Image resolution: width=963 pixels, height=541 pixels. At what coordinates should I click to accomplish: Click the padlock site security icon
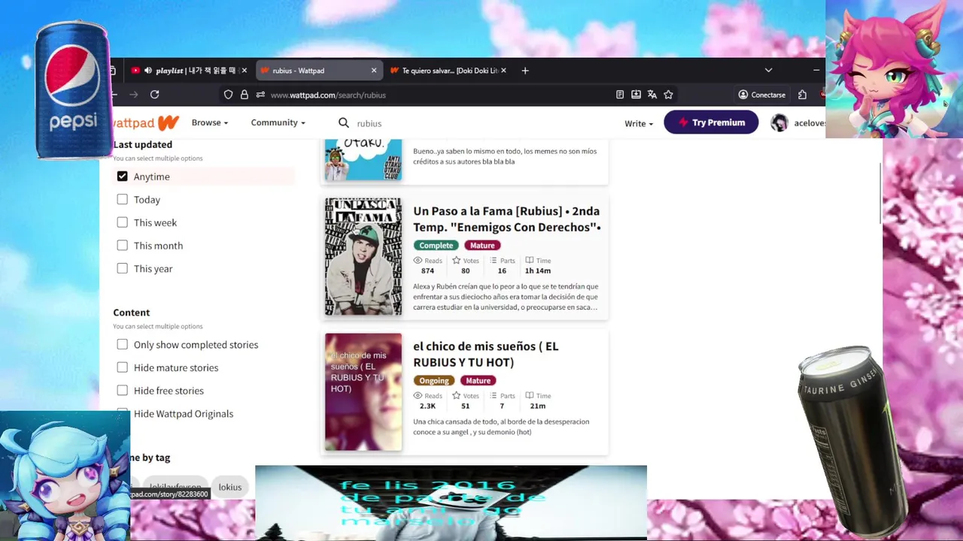click(244, 95)
